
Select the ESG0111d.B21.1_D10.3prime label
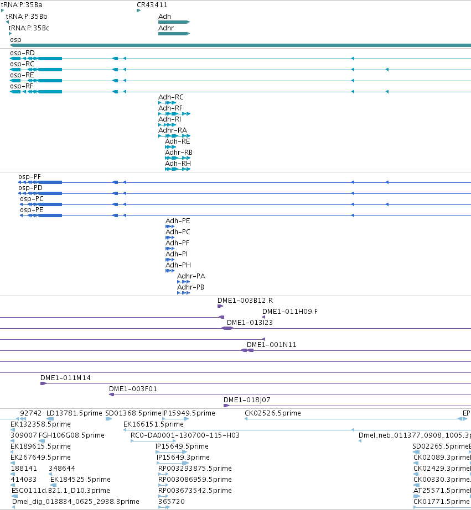click(x=61, y=491)
